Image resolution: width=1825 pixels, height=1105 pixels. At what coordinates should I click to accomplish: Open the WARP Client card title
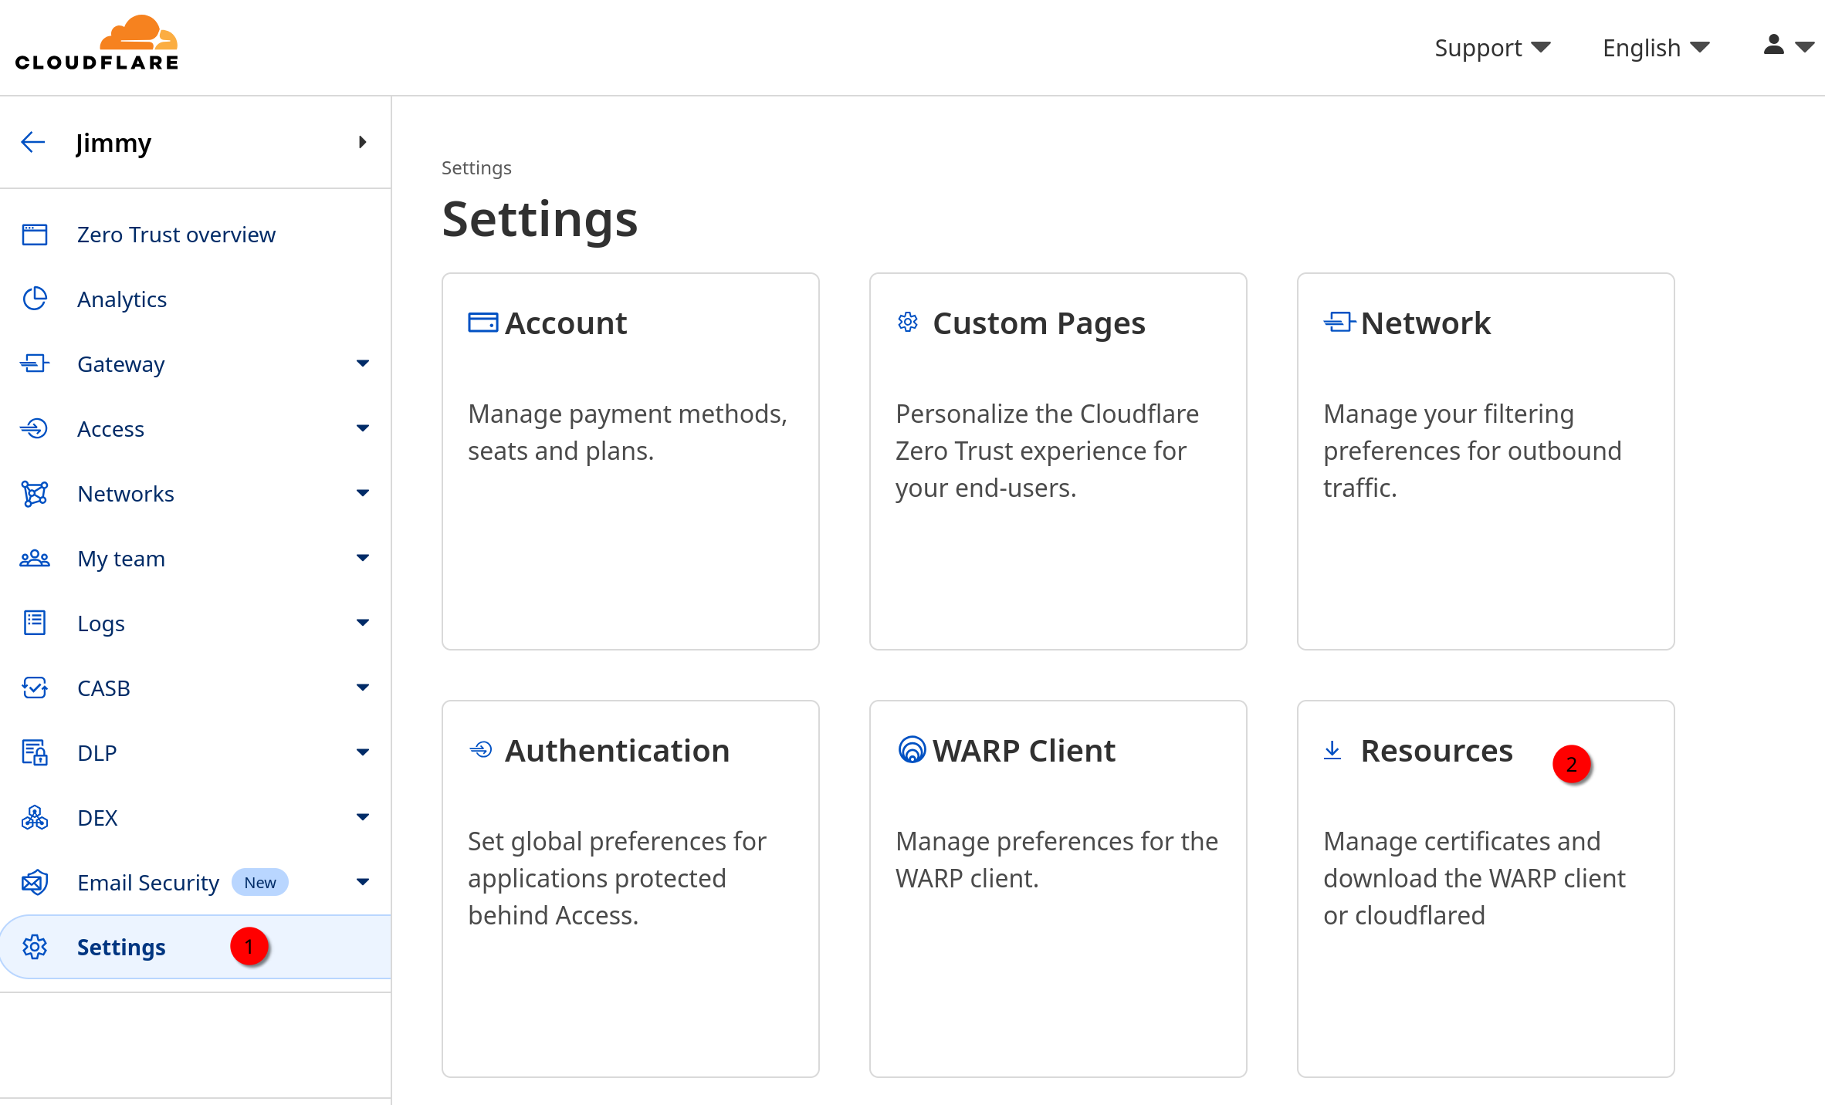click(x=1024, y=751)
